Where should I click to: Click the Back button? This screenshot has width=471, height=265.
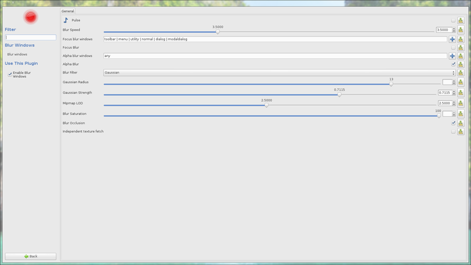(x=31, y=256)
